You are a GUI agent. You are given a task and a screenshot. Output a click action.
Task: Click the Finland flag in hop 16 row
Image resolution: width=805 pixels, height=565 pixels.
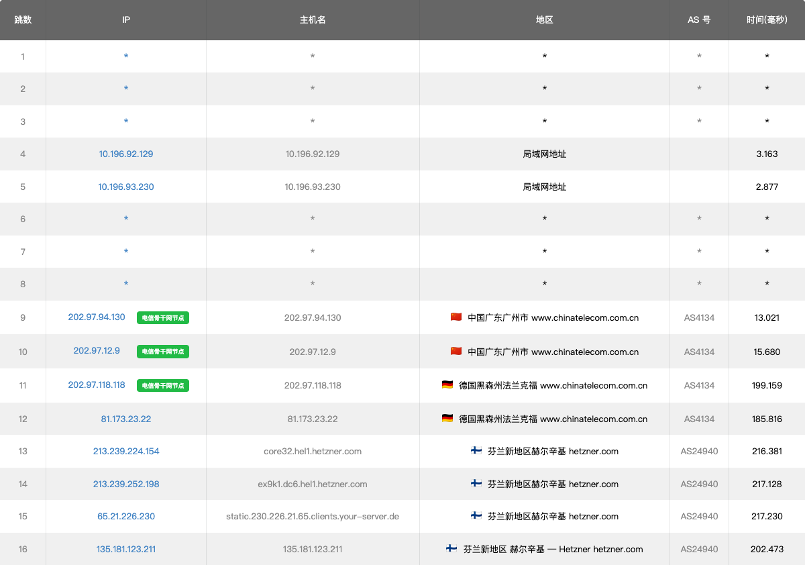pyautogui.click(x=452, y=548)
